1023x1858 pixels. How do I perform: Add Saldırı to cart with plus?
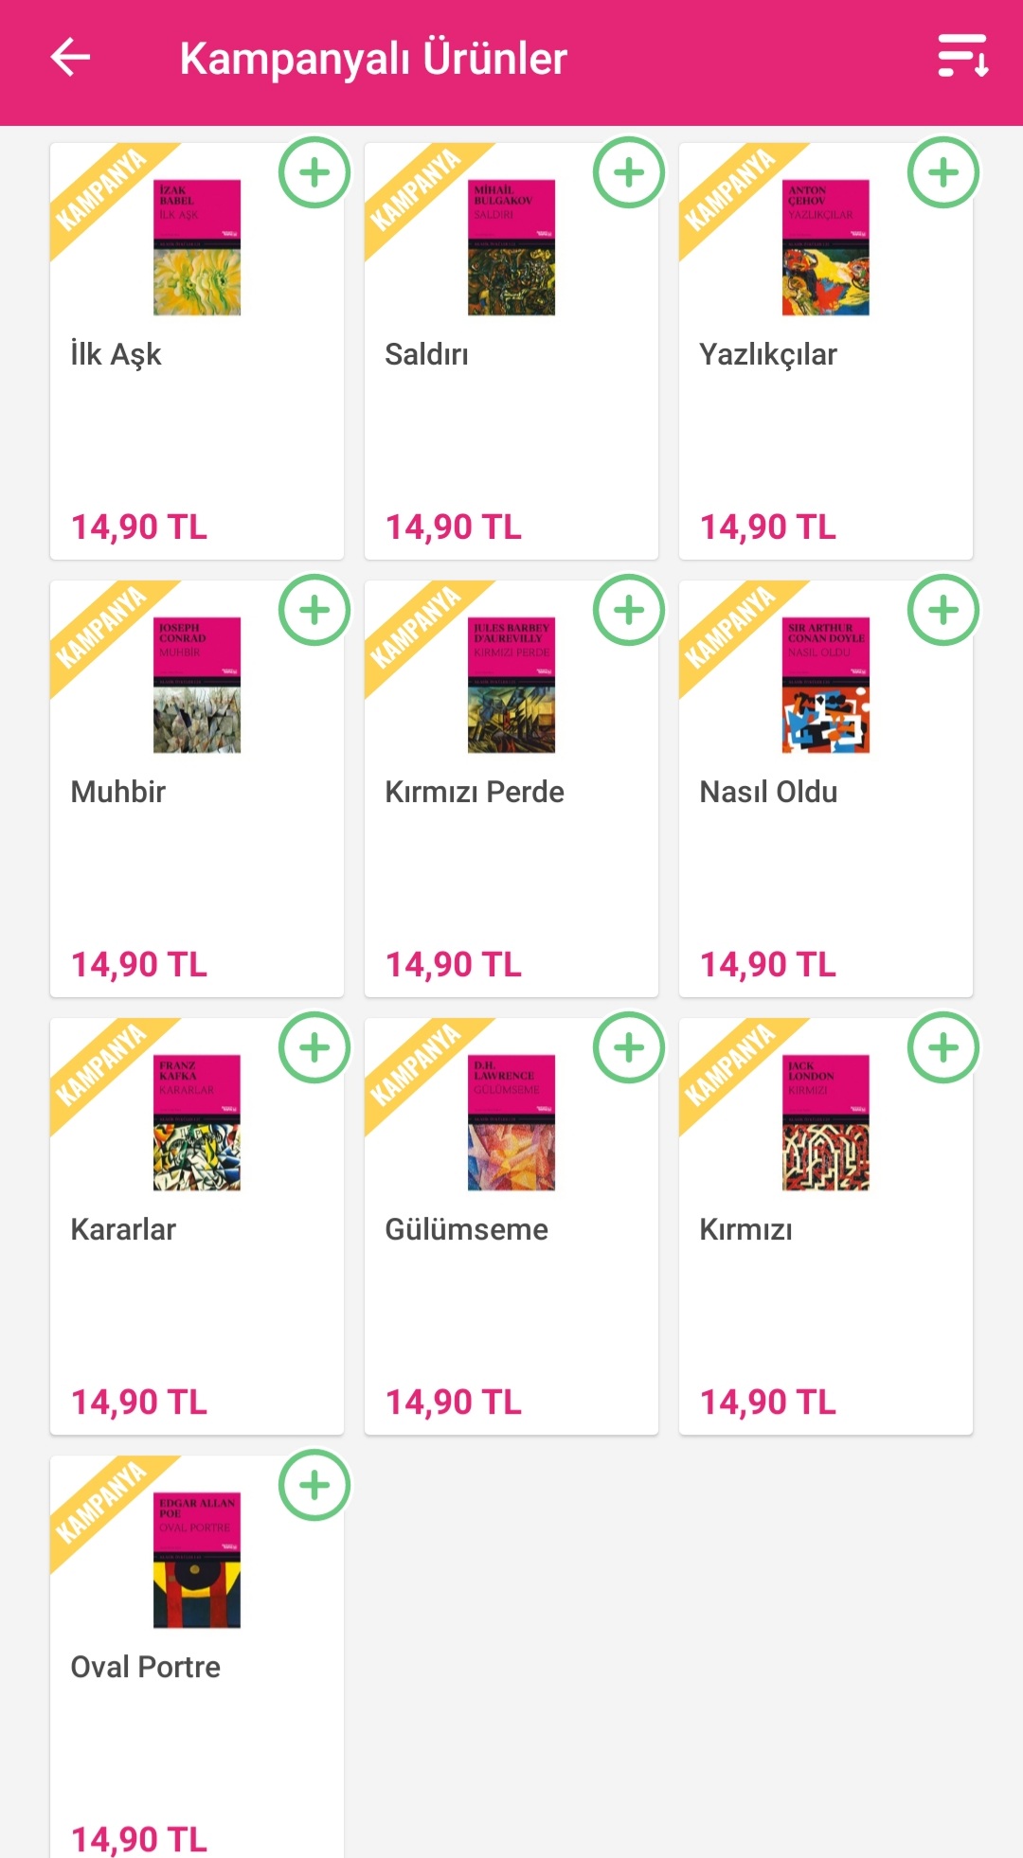pos(629,173)
